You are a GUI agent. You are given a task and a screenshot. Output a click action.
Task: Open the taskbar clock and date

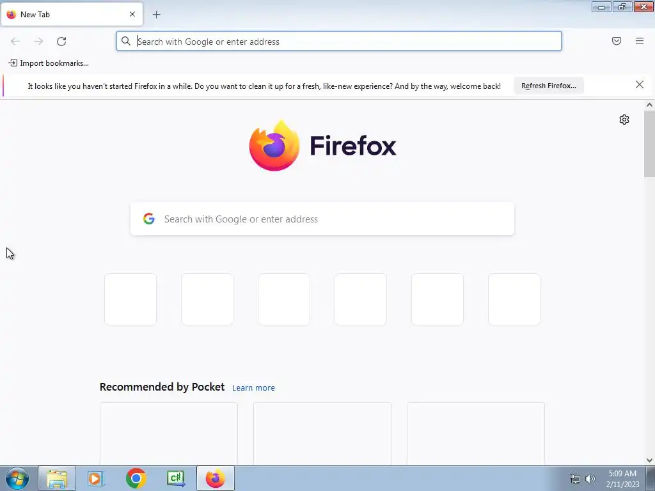point(622,479)
